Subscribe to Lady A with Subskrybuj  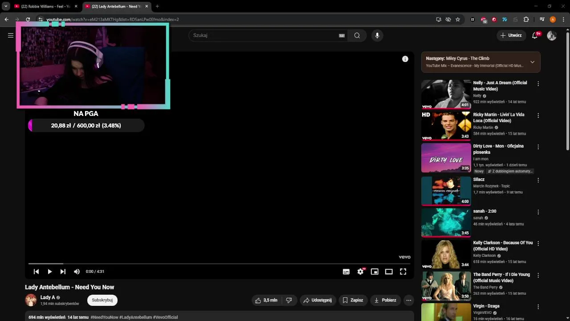(x=102, y=300)
